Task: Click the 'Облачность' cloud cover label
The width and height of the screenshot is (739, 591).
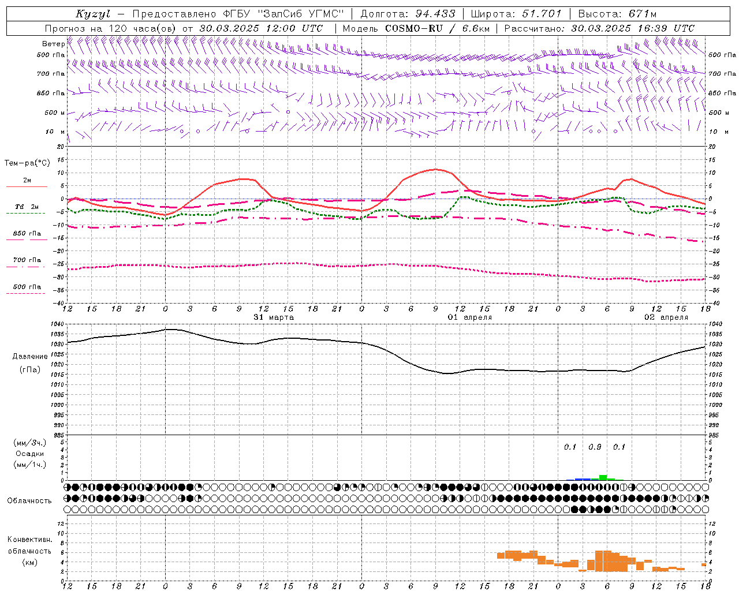Action: [x=29, y=501]
